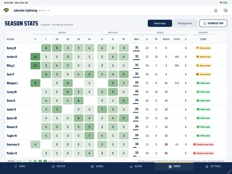Tap the Games calendar icon
Viewport: 232px width, 174px height.
pos(92,166)
